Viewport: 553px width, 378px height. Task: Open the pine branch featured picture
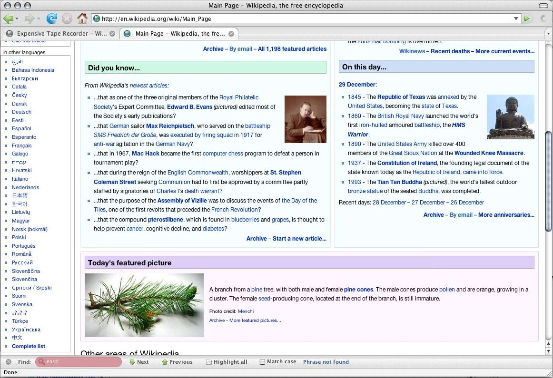coord(144,305)
